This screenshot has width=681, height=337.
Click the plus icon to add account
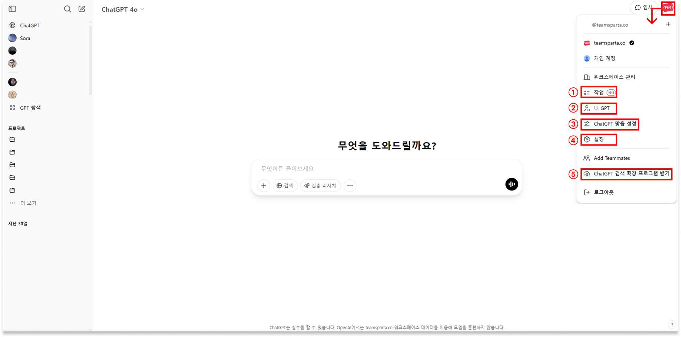[x=668, y=24]
